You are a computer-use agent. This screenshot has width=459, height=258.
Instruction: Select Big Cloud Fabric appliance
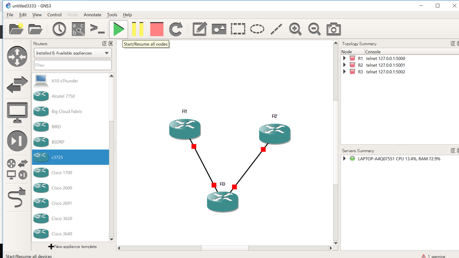click(70, 112)
